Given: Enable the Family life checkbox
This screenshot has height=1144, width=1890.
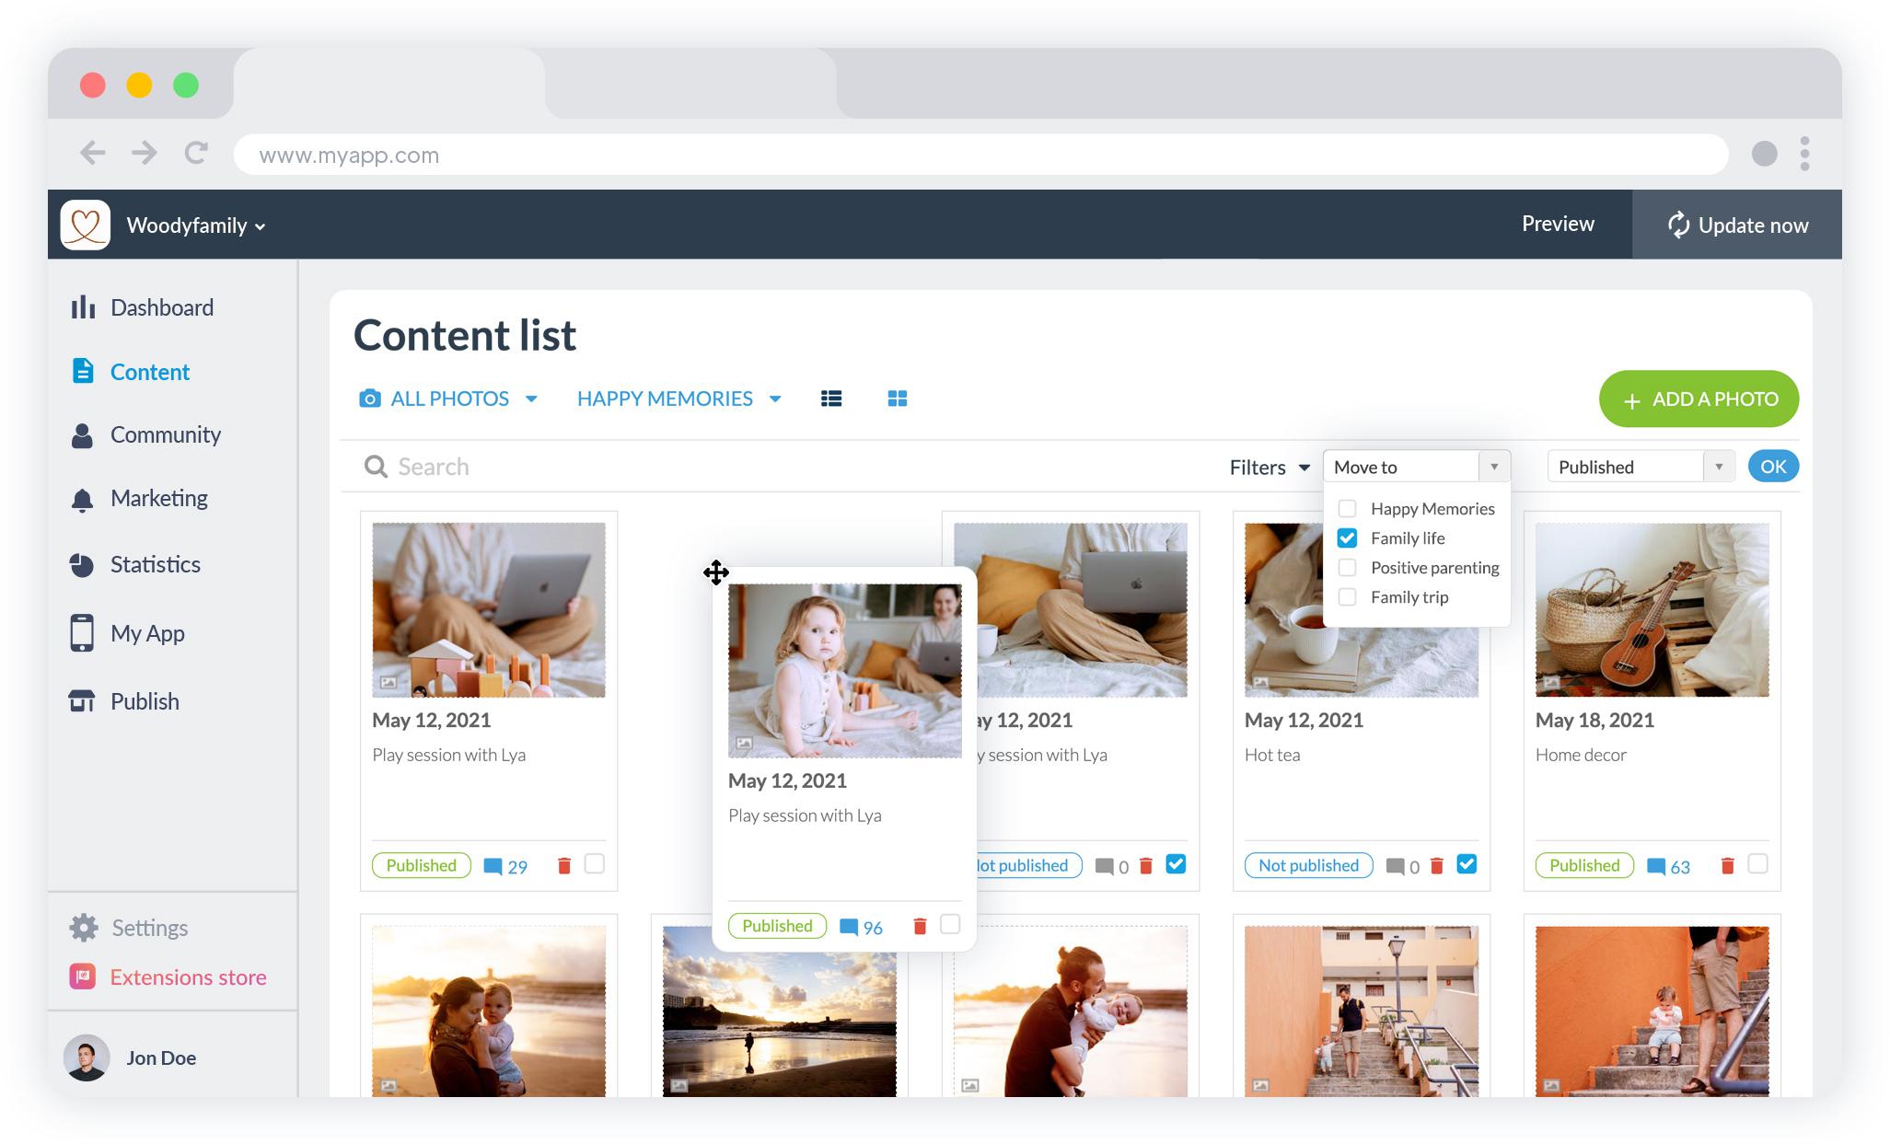Looking at the screenshot, I should click(x=1347, y=538).
